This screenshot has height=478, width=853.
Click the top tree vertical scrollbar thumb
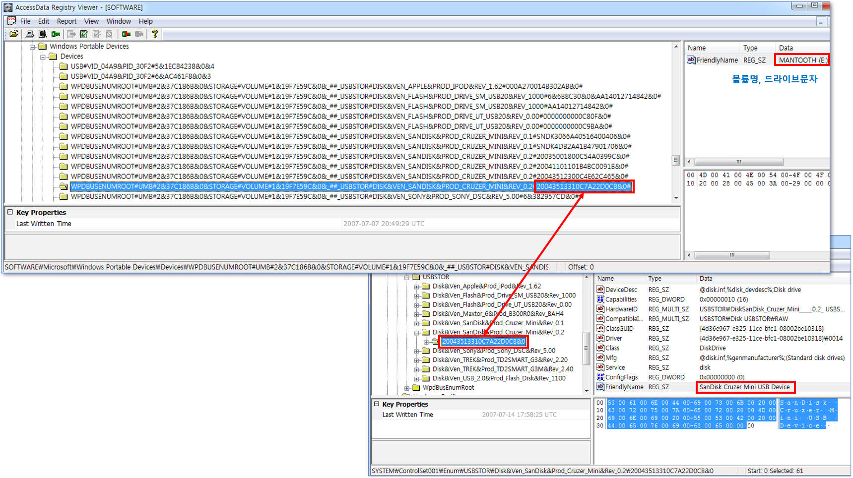pos(676,160)
